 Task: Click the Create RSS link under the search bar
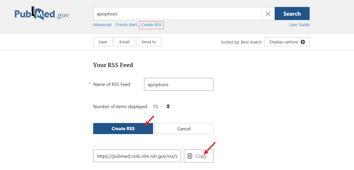151,25
